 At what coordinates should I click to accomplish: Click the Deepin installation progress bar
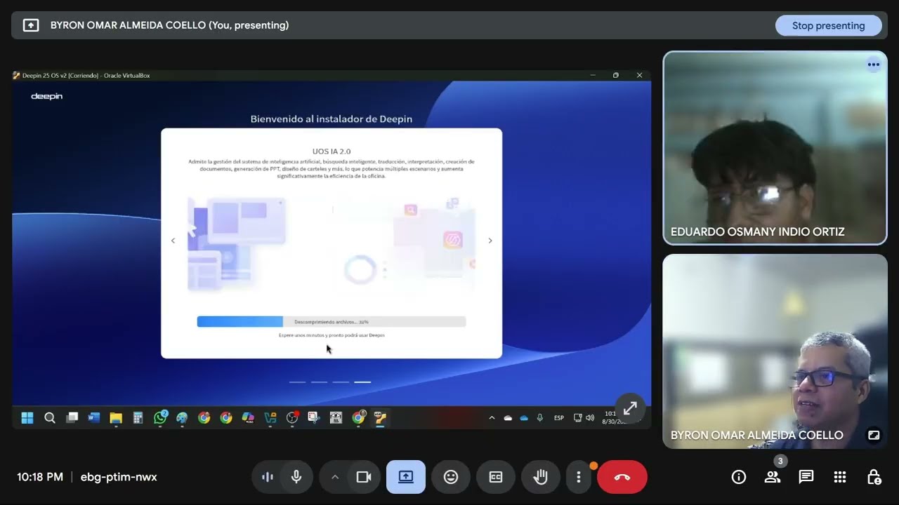(332, 321)
